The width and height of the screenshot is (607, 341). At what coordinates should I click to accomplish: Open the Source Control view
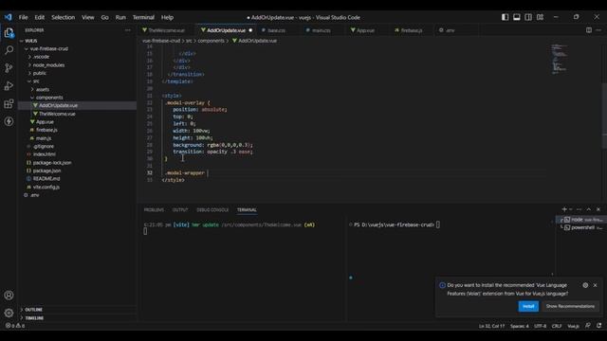9,68
